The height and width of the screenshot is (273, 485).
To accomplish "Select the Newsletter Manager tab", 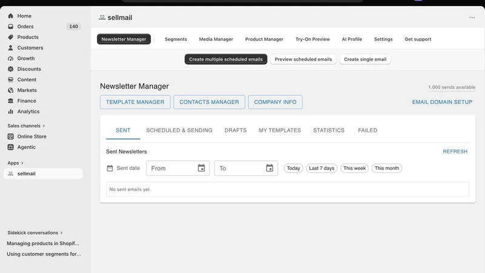I will pos(124,39).
